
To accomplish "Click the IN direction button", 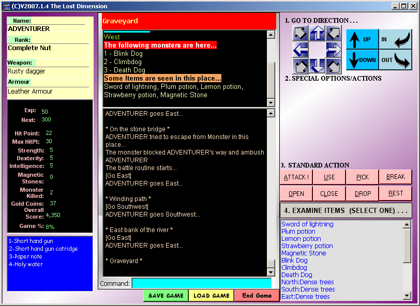I will click(x=396, y=39).
